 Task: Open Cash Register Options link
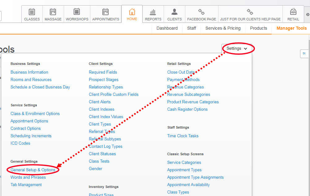pyautogui.click(x=187, y=109)
